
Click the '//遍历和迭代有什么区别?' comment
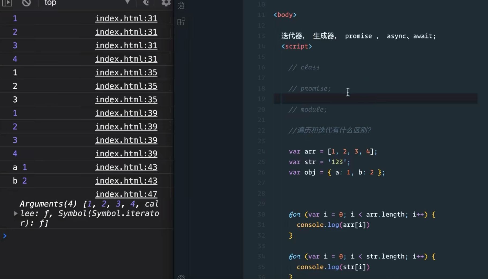330,130
